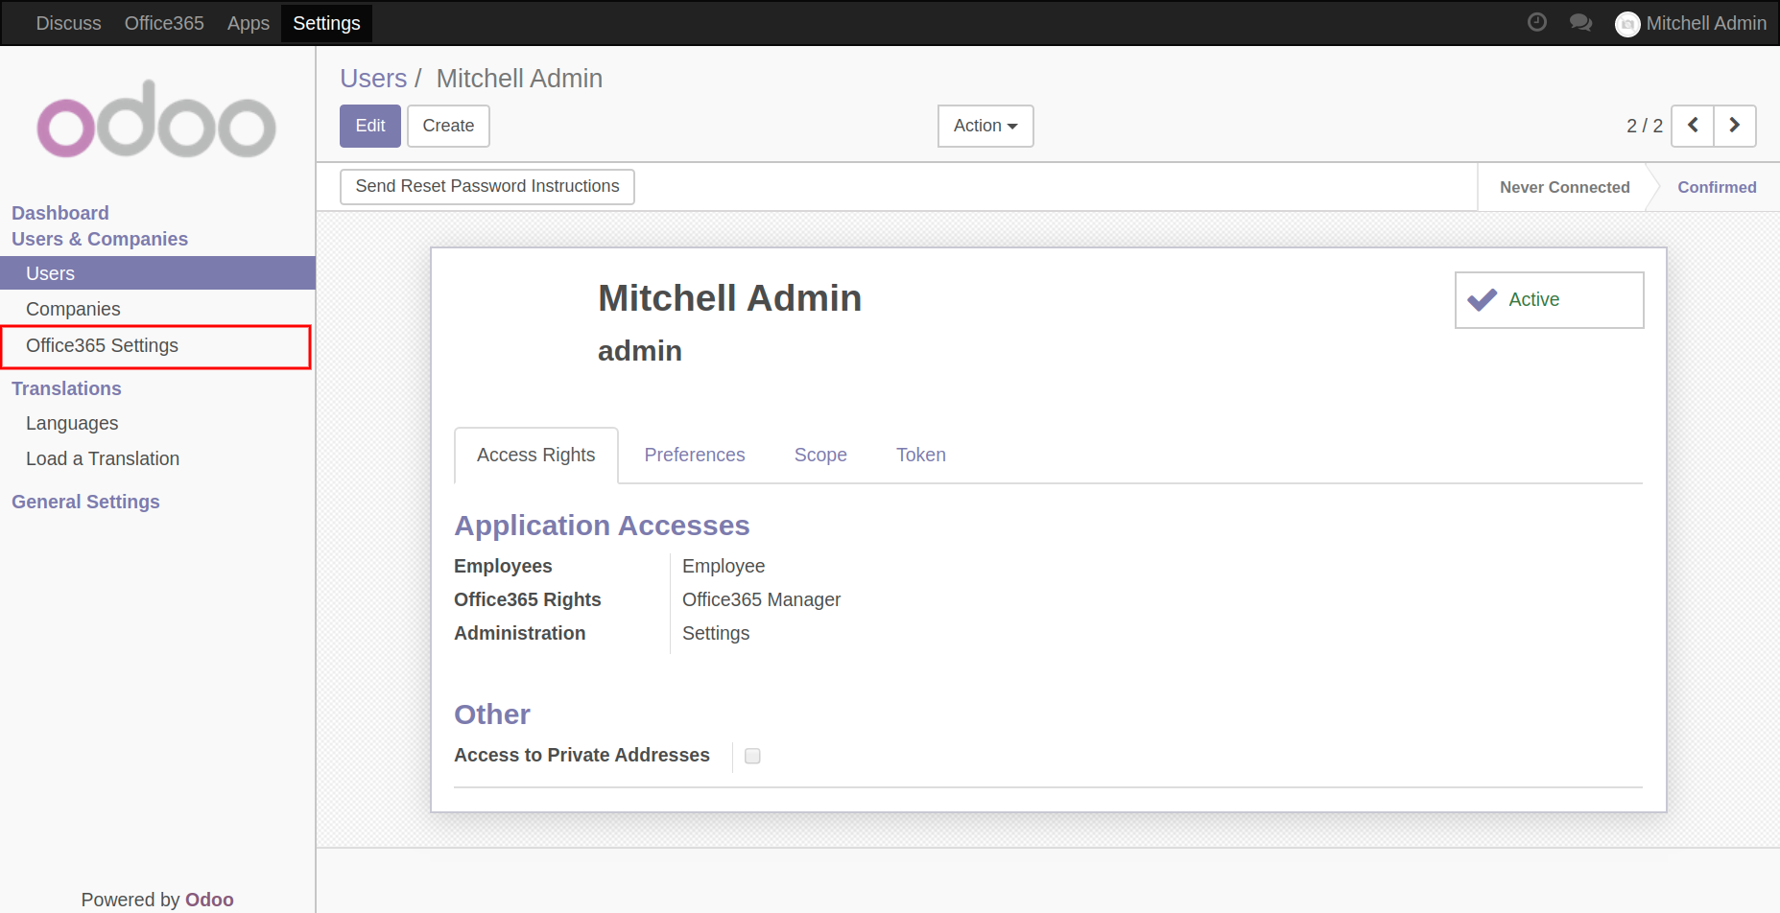Viewport: 1780px width, 913px height.
Task: Click Send Reset Password Instructions button
Action: tap(487, 186)
